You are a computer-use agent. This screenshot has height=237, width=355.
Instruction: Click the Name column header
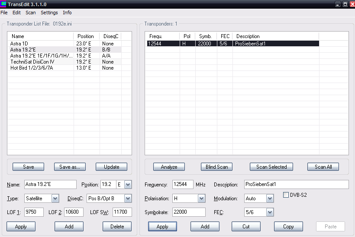point(41,36)
